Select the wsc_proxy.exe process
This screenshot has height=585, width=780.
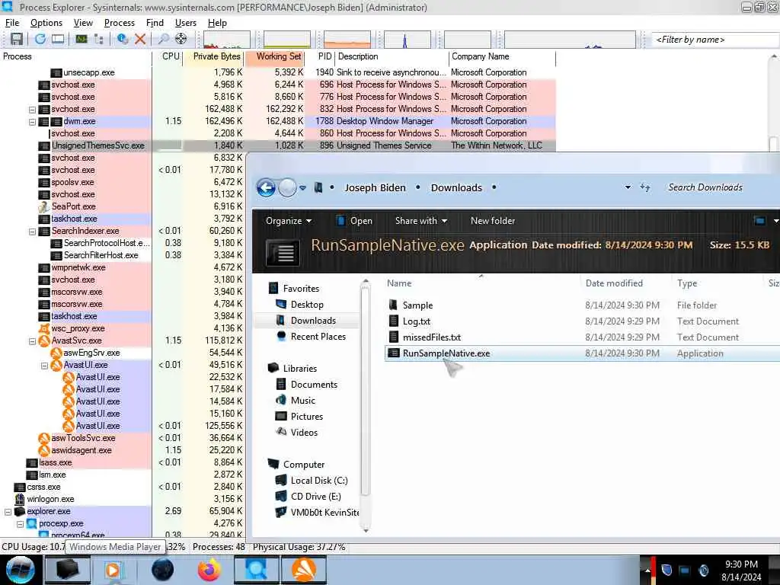(x=78, y=328)
